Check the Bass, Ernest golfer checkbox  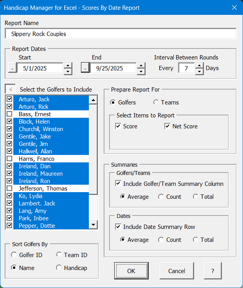point(9,114)
